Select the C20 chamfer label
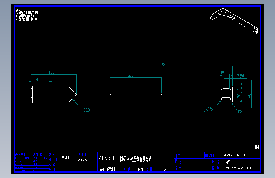This screenshot has height=178, width=275. click(x=87, y=110)
